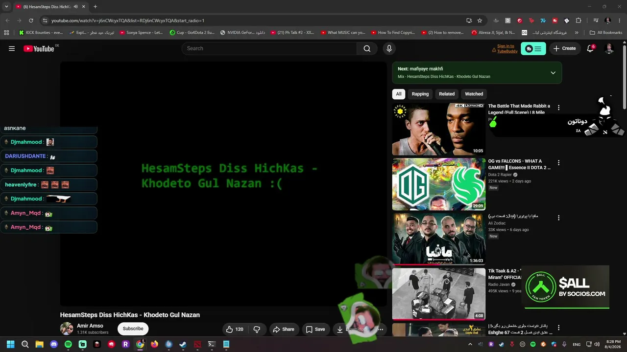Select the All filter chip
Image resolution: width=627 pixels, height=352 pixels.
pyautogui.click(x=399, y=94)
